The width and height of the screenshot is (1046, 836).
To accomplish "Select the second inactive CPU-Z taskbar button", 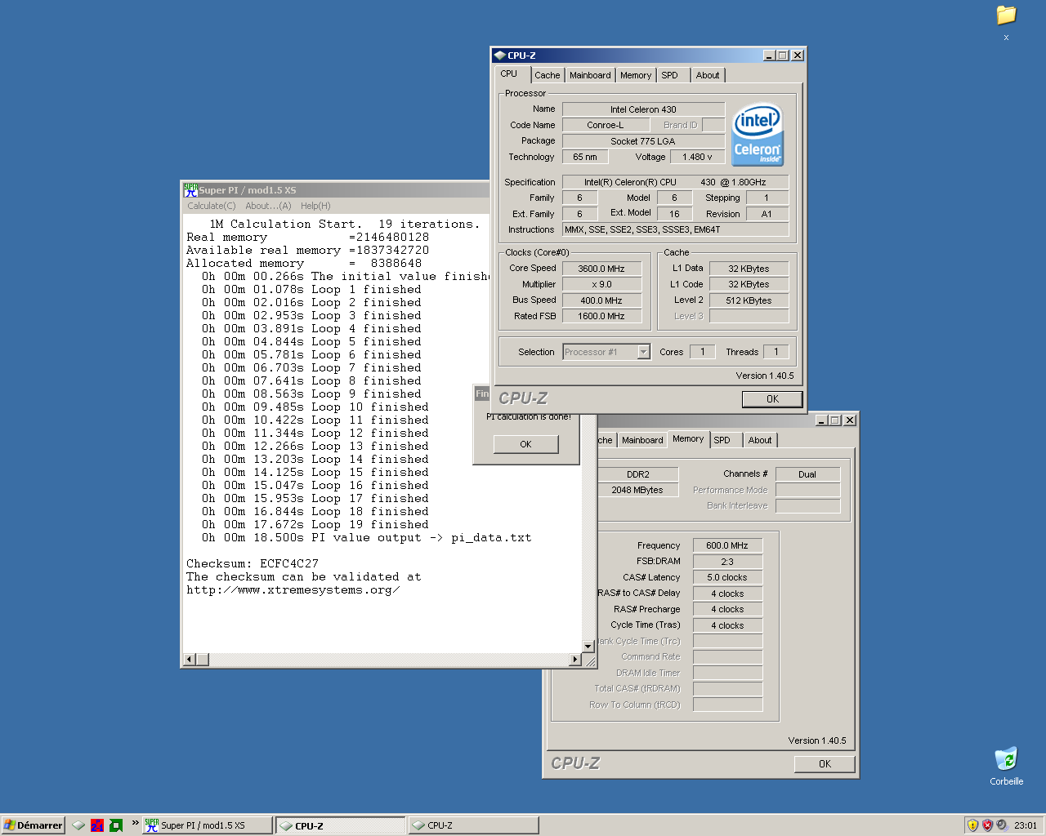I will pyautogui.click(x=473, y=825).
